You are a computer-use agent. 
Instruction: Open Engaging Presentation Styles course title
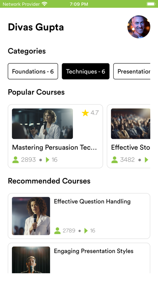(x=94, y=251)
